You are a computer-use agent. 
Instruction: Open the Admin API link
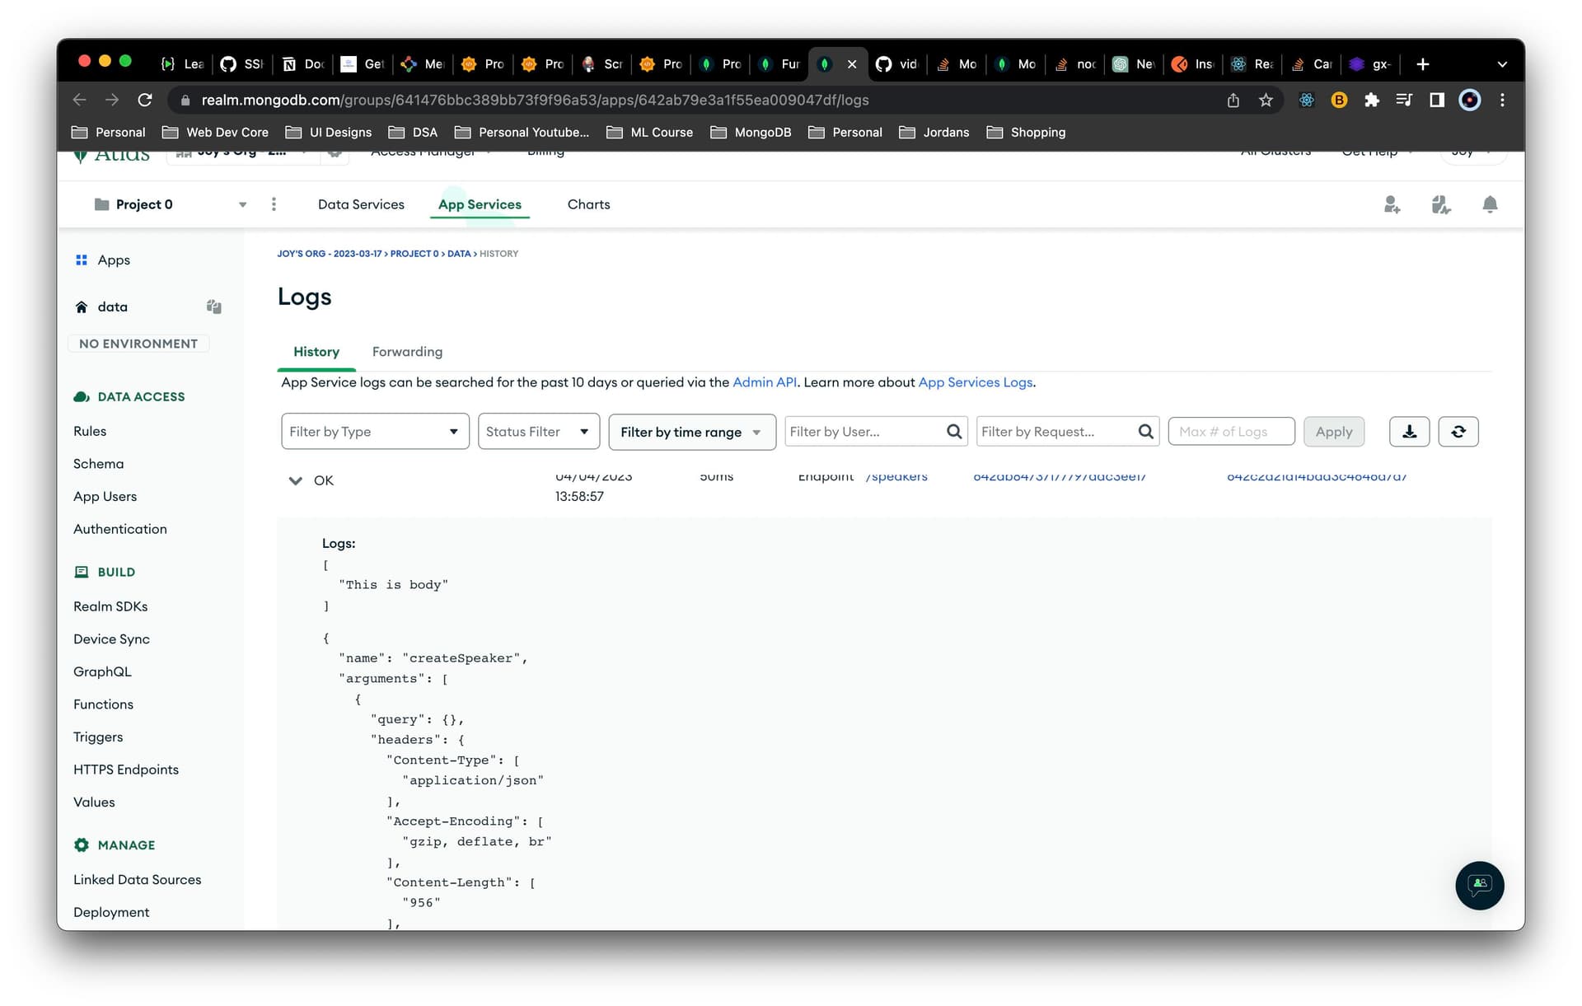tap(764, 382)
